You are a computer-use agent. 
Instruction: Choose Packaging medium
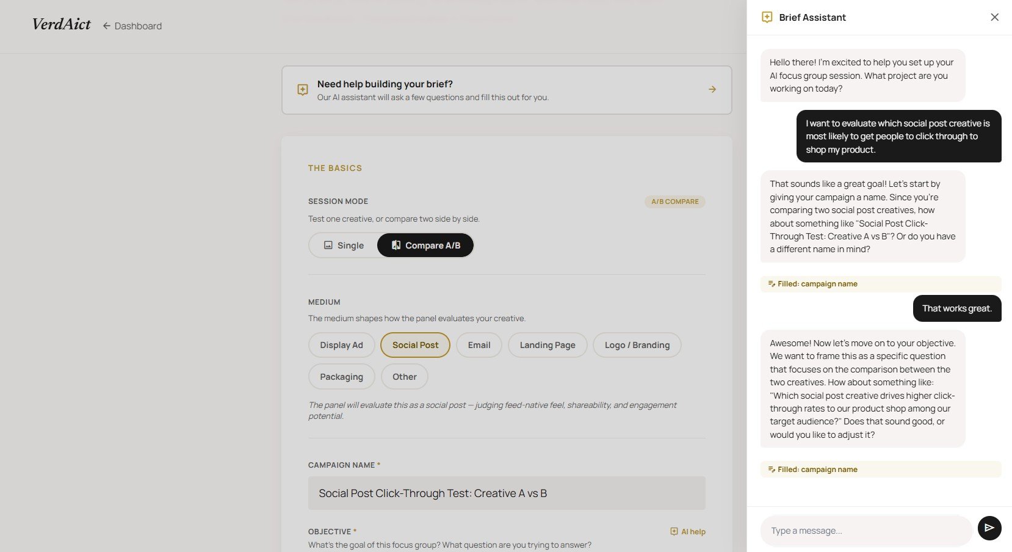341,377
